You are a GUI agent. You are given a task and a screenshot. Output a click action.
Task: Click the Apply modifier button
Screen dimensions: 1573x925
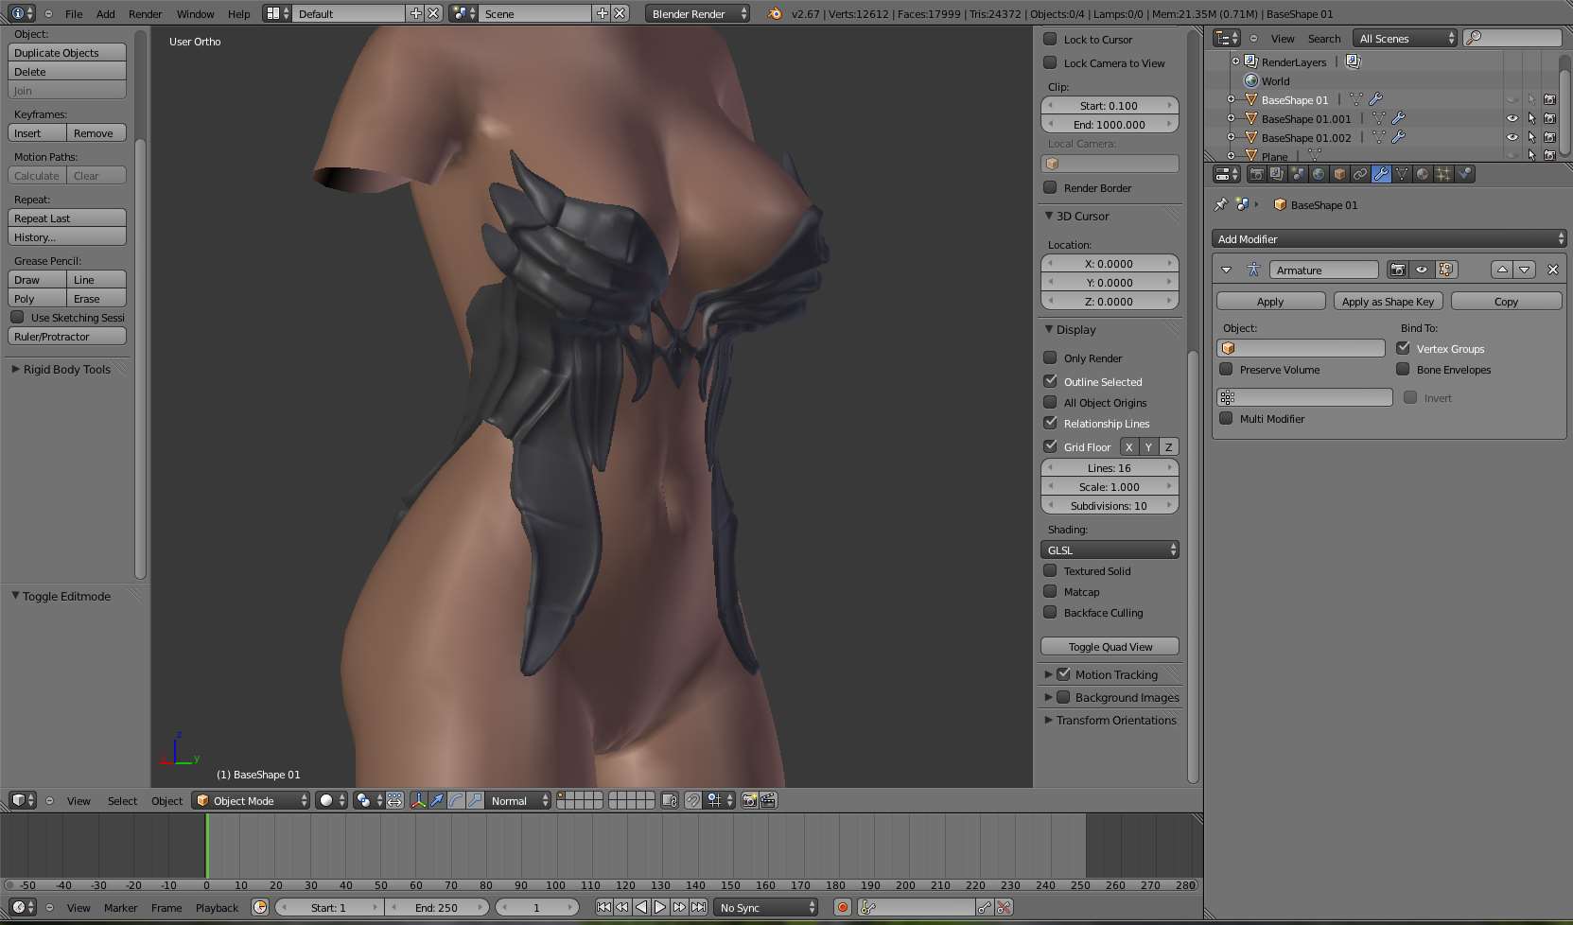(1270, 302)
